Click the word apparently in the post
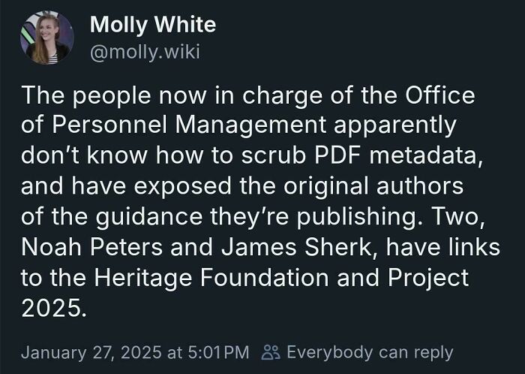525x374 pixels. [395, 126]
